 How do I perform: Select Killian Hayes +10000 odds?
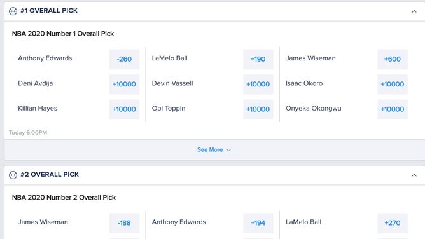pos(124,109)
